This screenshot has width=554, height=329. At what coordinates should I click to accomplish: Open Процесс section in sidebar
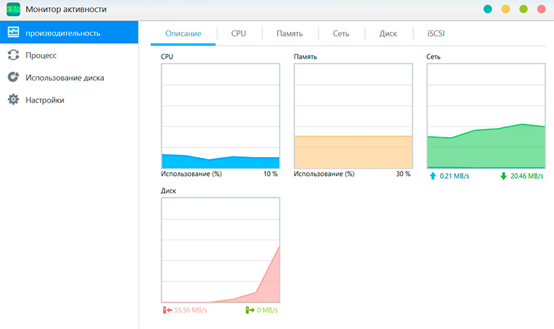click(41, 55)
